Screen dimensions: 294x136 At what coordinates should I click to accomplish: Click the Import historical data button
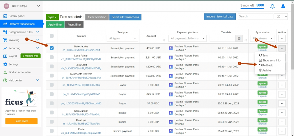(220, 16)
